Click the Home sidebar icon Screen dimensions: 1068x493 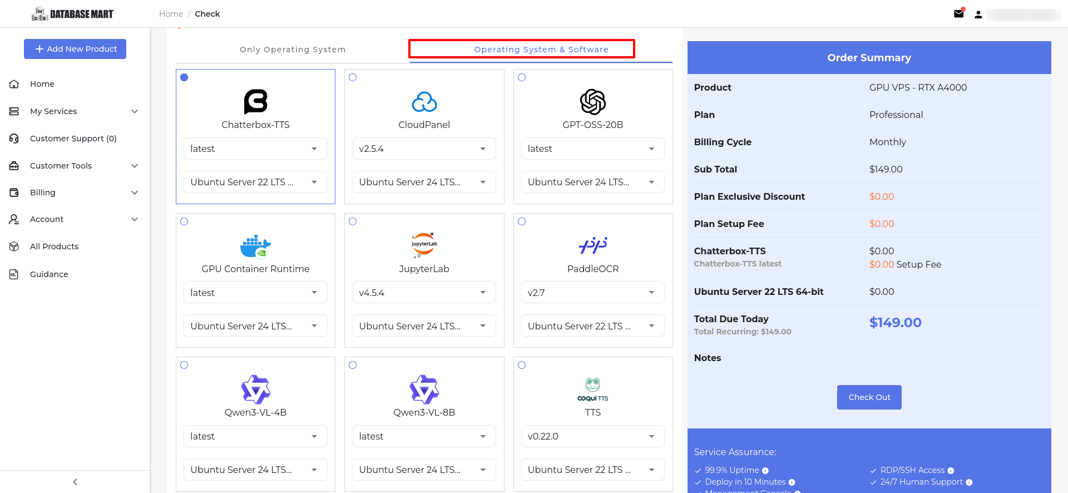(x=14, y=84)
